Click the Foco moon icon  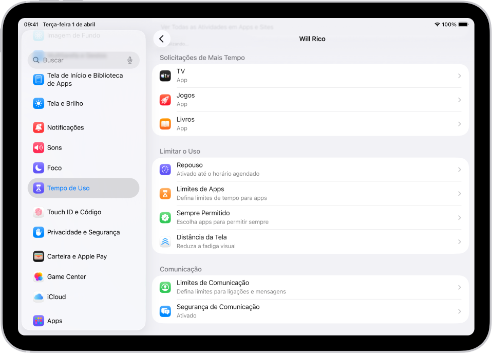coord(39,168)
